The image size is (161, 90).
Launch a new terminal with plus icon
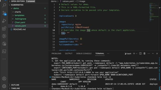pos(134,53)
